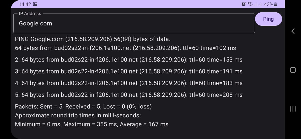
Task: Tap the Ping button
Action: pyautogui.click(x=268, y=19)
